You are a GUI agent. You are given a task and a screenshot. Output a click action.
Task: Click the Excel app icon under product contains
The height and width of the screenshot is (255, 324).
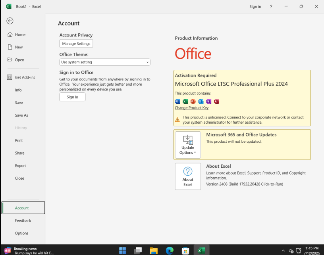coord(185,102)
